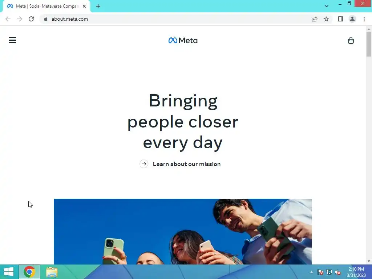Screen dimensions: 372x279
Task: Open File Explorer from the taskbar
Action: (52, 272)
